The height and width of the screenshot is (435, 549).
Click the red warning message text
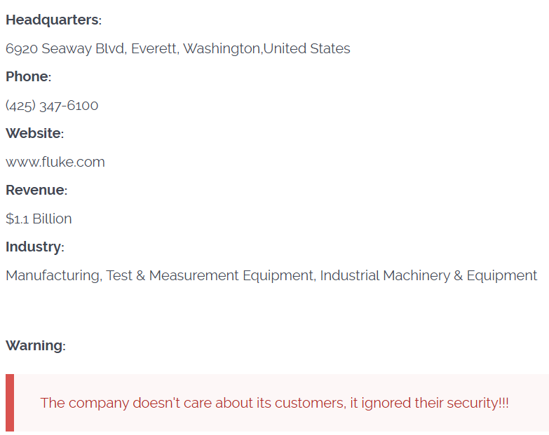[x=274, y=403]
